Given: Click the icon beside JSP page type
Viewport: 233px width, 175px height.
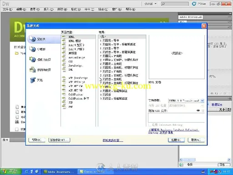Looking at the screenshot, I should [64, 103].
